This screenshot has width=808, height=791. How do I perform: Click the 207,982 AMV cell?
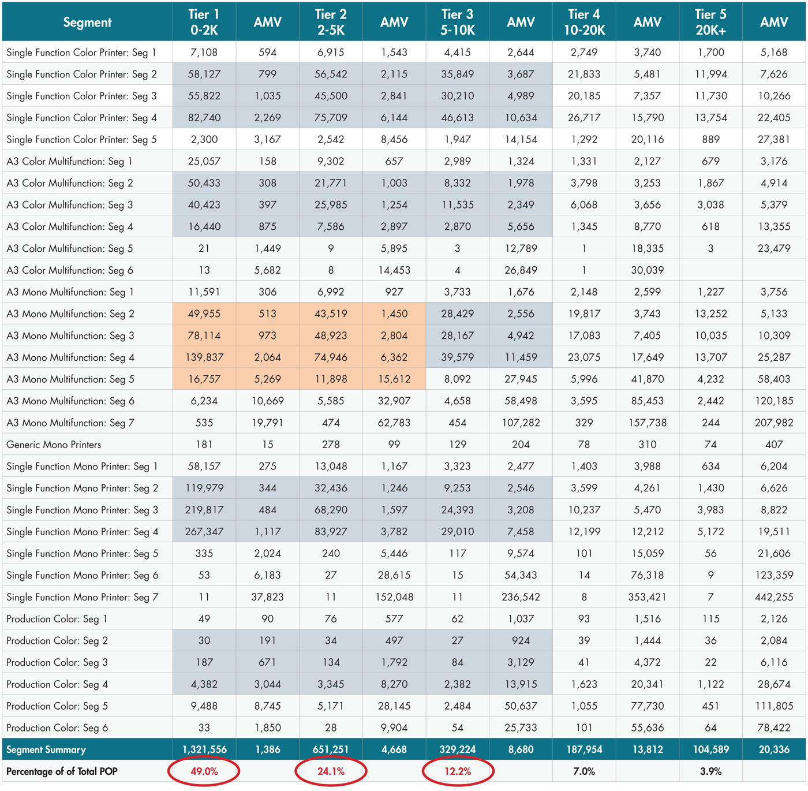click(x=774, y=423)
